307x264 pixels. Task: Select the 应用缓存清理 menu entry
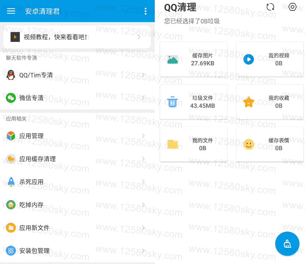[77, 159]
